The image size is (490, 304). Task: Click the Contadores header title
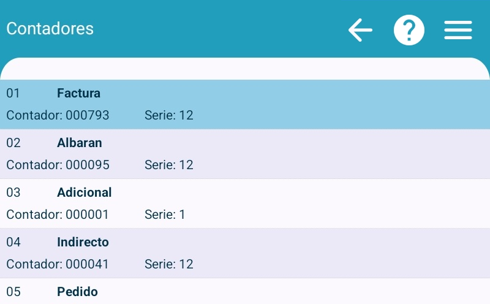[50, 29]
